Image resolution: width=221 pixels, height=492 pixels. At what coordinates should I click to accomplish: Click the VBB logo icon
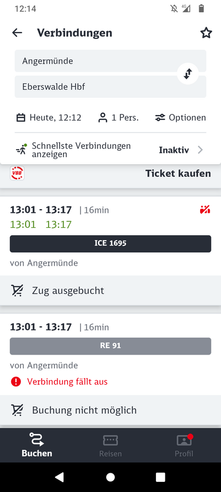[17, 173]
